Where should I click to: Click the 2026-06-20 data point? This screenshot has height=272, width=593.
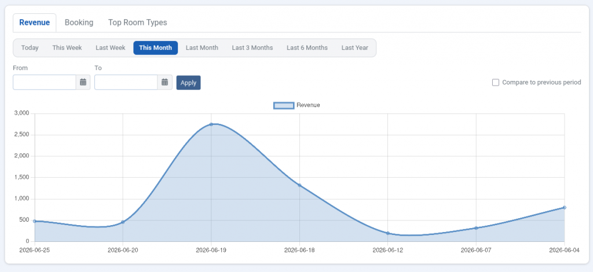coord(123,222)
